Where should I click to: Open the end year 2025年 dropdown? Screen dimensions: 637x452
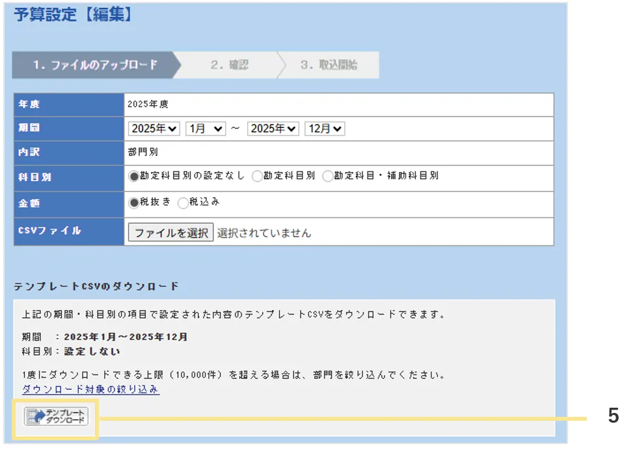tap(273, 129)
